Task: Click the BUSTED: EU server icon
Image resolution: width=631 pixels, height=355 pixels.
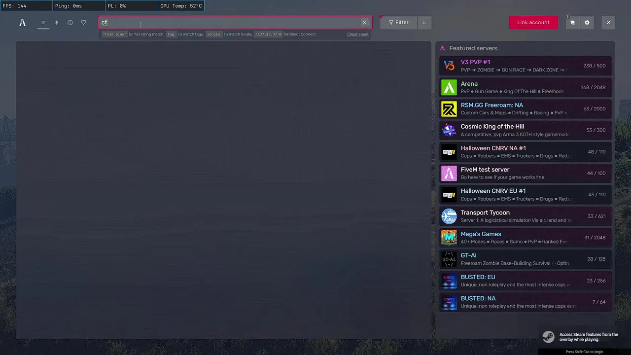Action: 449,280
